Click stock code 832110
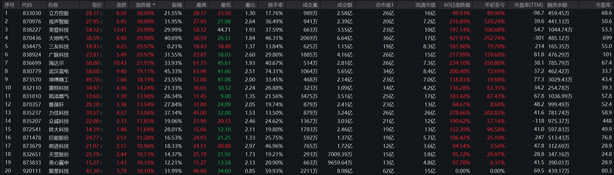 (32, 88)
